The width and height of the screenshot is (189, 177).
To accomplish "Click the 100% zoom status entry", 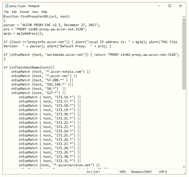I will click(x=123, y=172).
